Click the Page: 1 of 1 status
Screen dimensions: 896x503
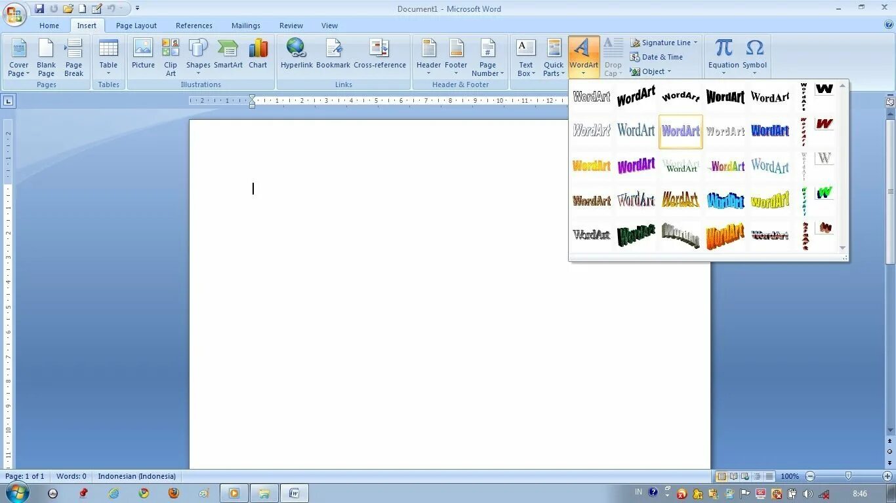(25, 476)
